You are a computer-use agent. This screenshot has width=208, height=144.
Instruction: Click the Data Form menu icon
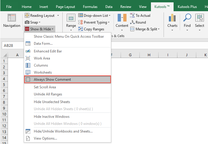(28, 44)
